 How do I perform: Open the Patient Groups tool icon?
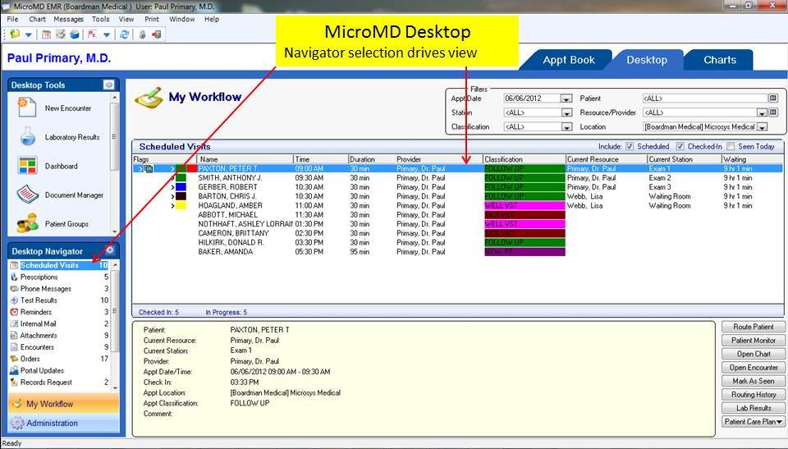[27, 224]
